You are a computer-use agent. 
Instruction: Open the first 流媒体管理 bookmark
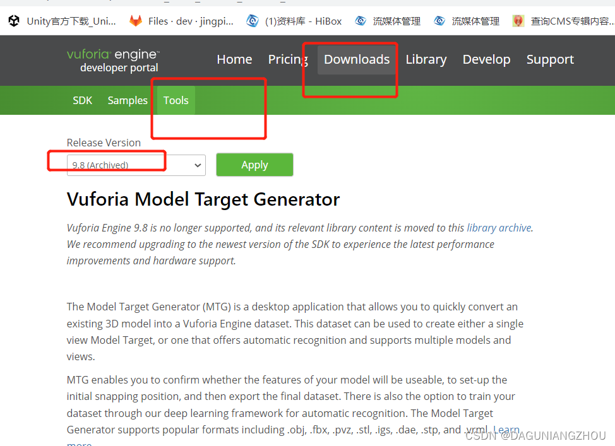(388, 21)
